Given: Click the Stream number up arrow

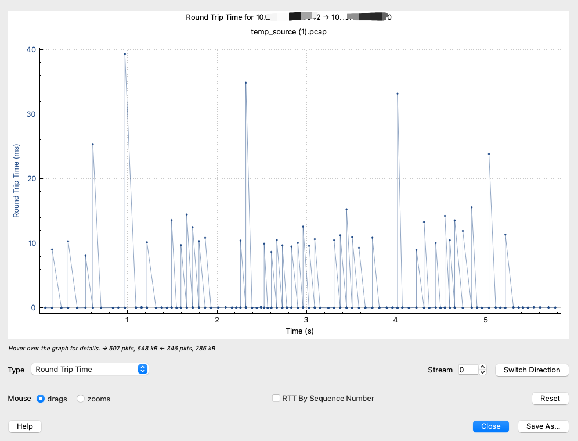Looking at the screenshot, I should 482,367.
